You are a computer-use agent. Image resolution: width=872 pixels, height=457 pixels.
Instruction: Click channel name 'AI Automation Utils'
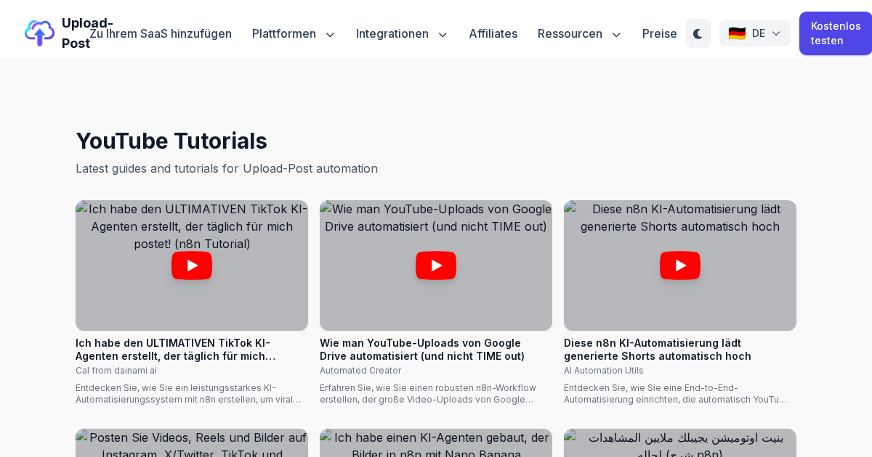tap(604, 371)
